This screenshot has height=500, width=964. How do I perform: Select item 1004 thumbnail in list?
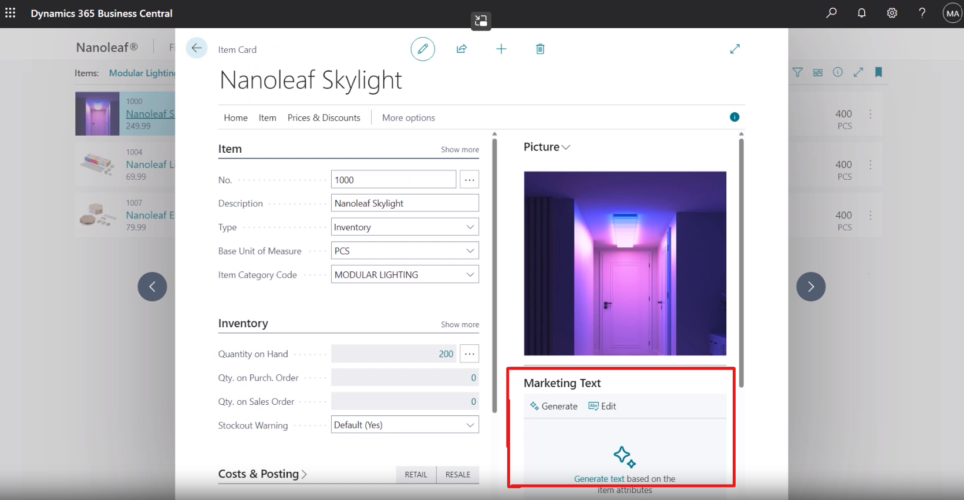[x=97, y=165]
